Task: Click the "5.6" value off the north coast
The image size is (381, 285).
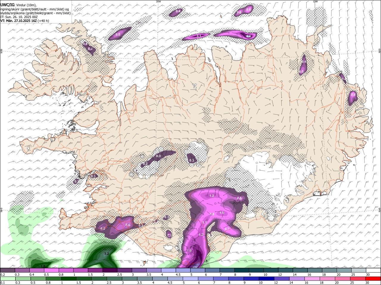Action: point(249,36)
